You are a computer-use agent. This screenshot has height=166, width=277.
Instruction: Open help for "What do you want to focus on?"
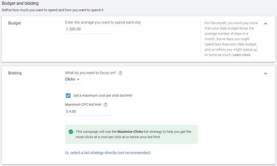click(x=120, y=73)
